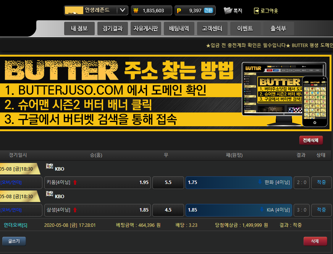Select the 삼성 home odds 1.85 cell
This screenshot has width=333, height=254.
[x=97, y=210]
